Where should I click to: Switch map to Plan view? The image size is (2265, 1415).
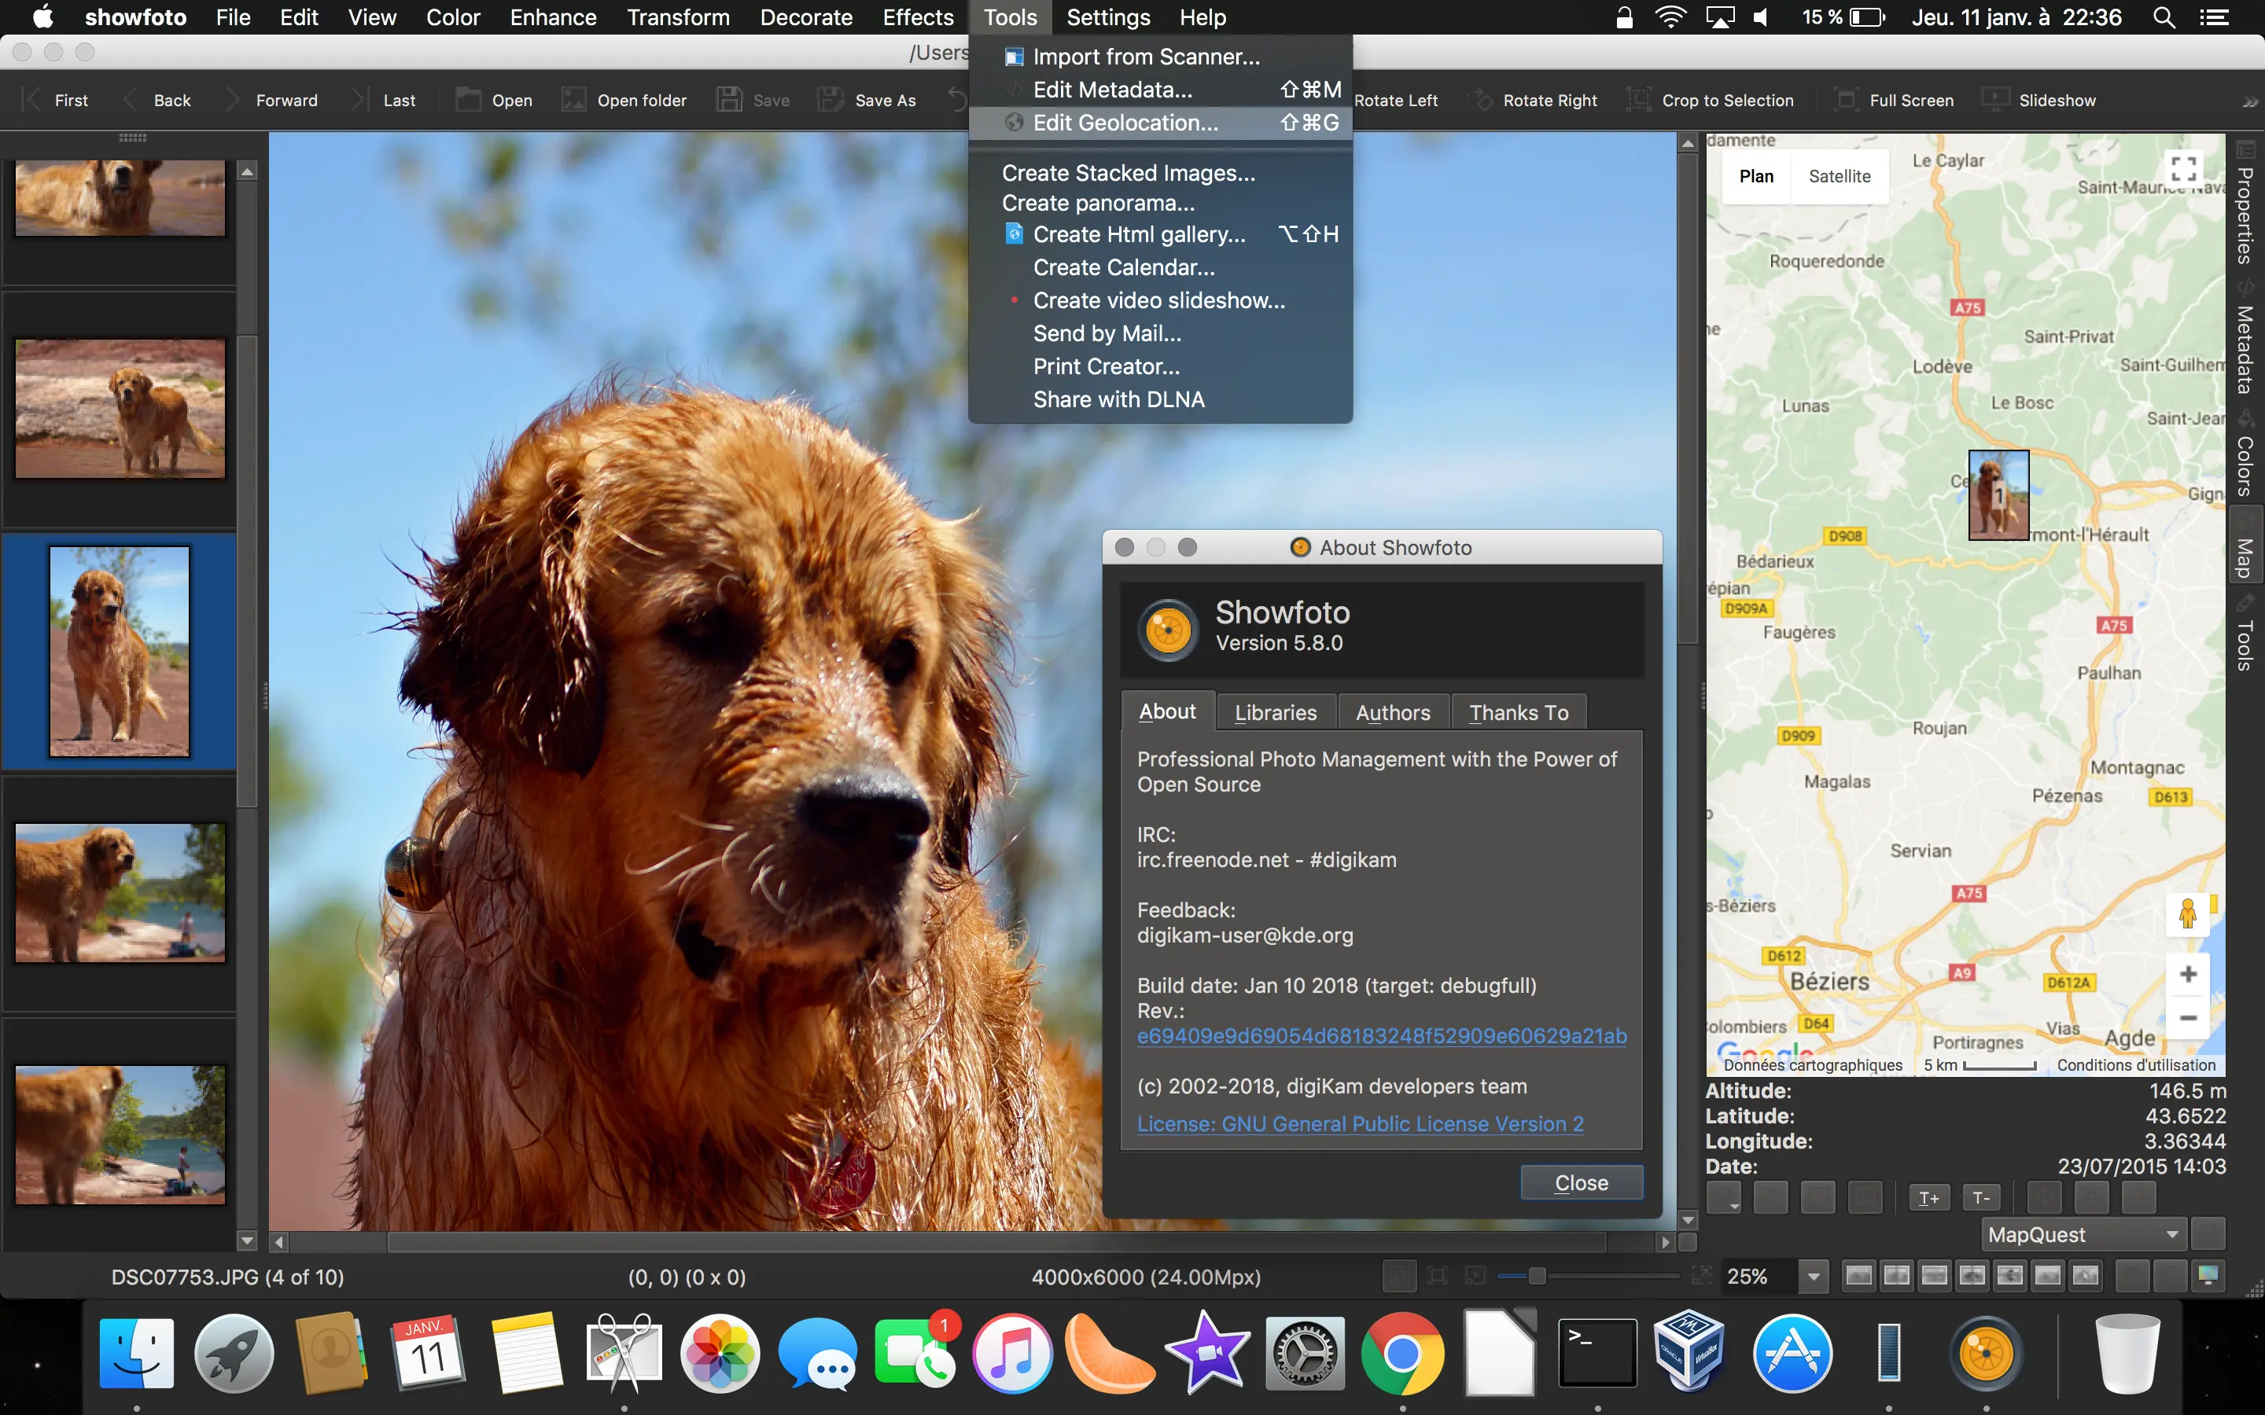(1756, 176)
